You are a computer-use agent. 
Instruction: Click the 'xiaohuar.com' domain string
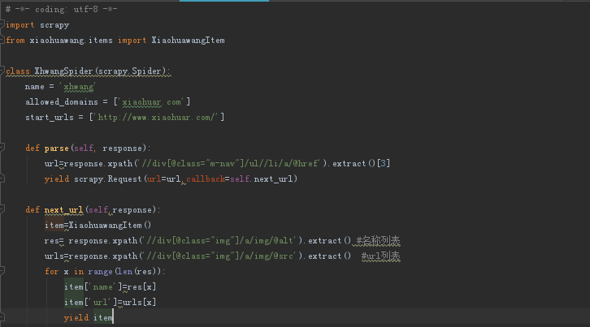pos(152,102)
